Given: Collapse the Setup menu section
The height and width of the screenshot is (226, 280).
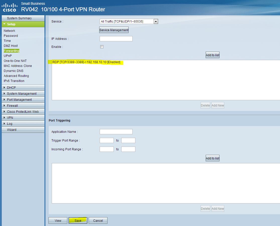Looking at the screenshot, I should [x=23, y=24].
